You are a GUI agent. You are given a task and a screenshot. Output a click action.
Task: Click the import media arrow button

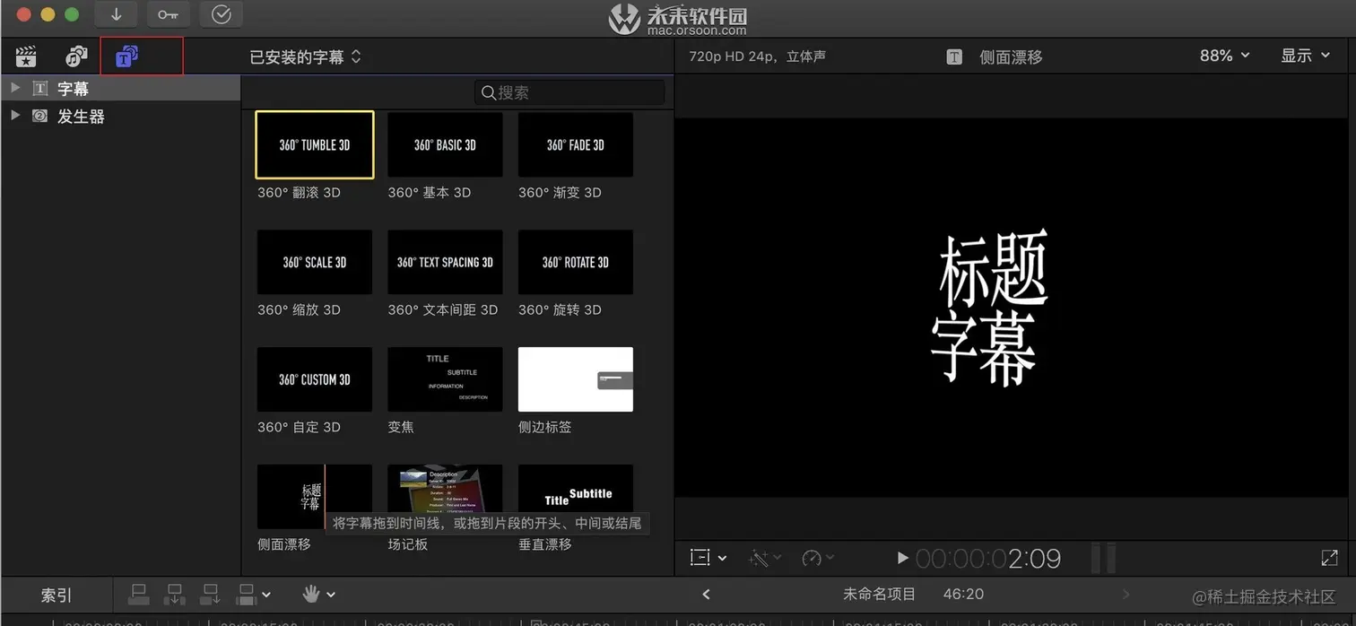point(117,14)
